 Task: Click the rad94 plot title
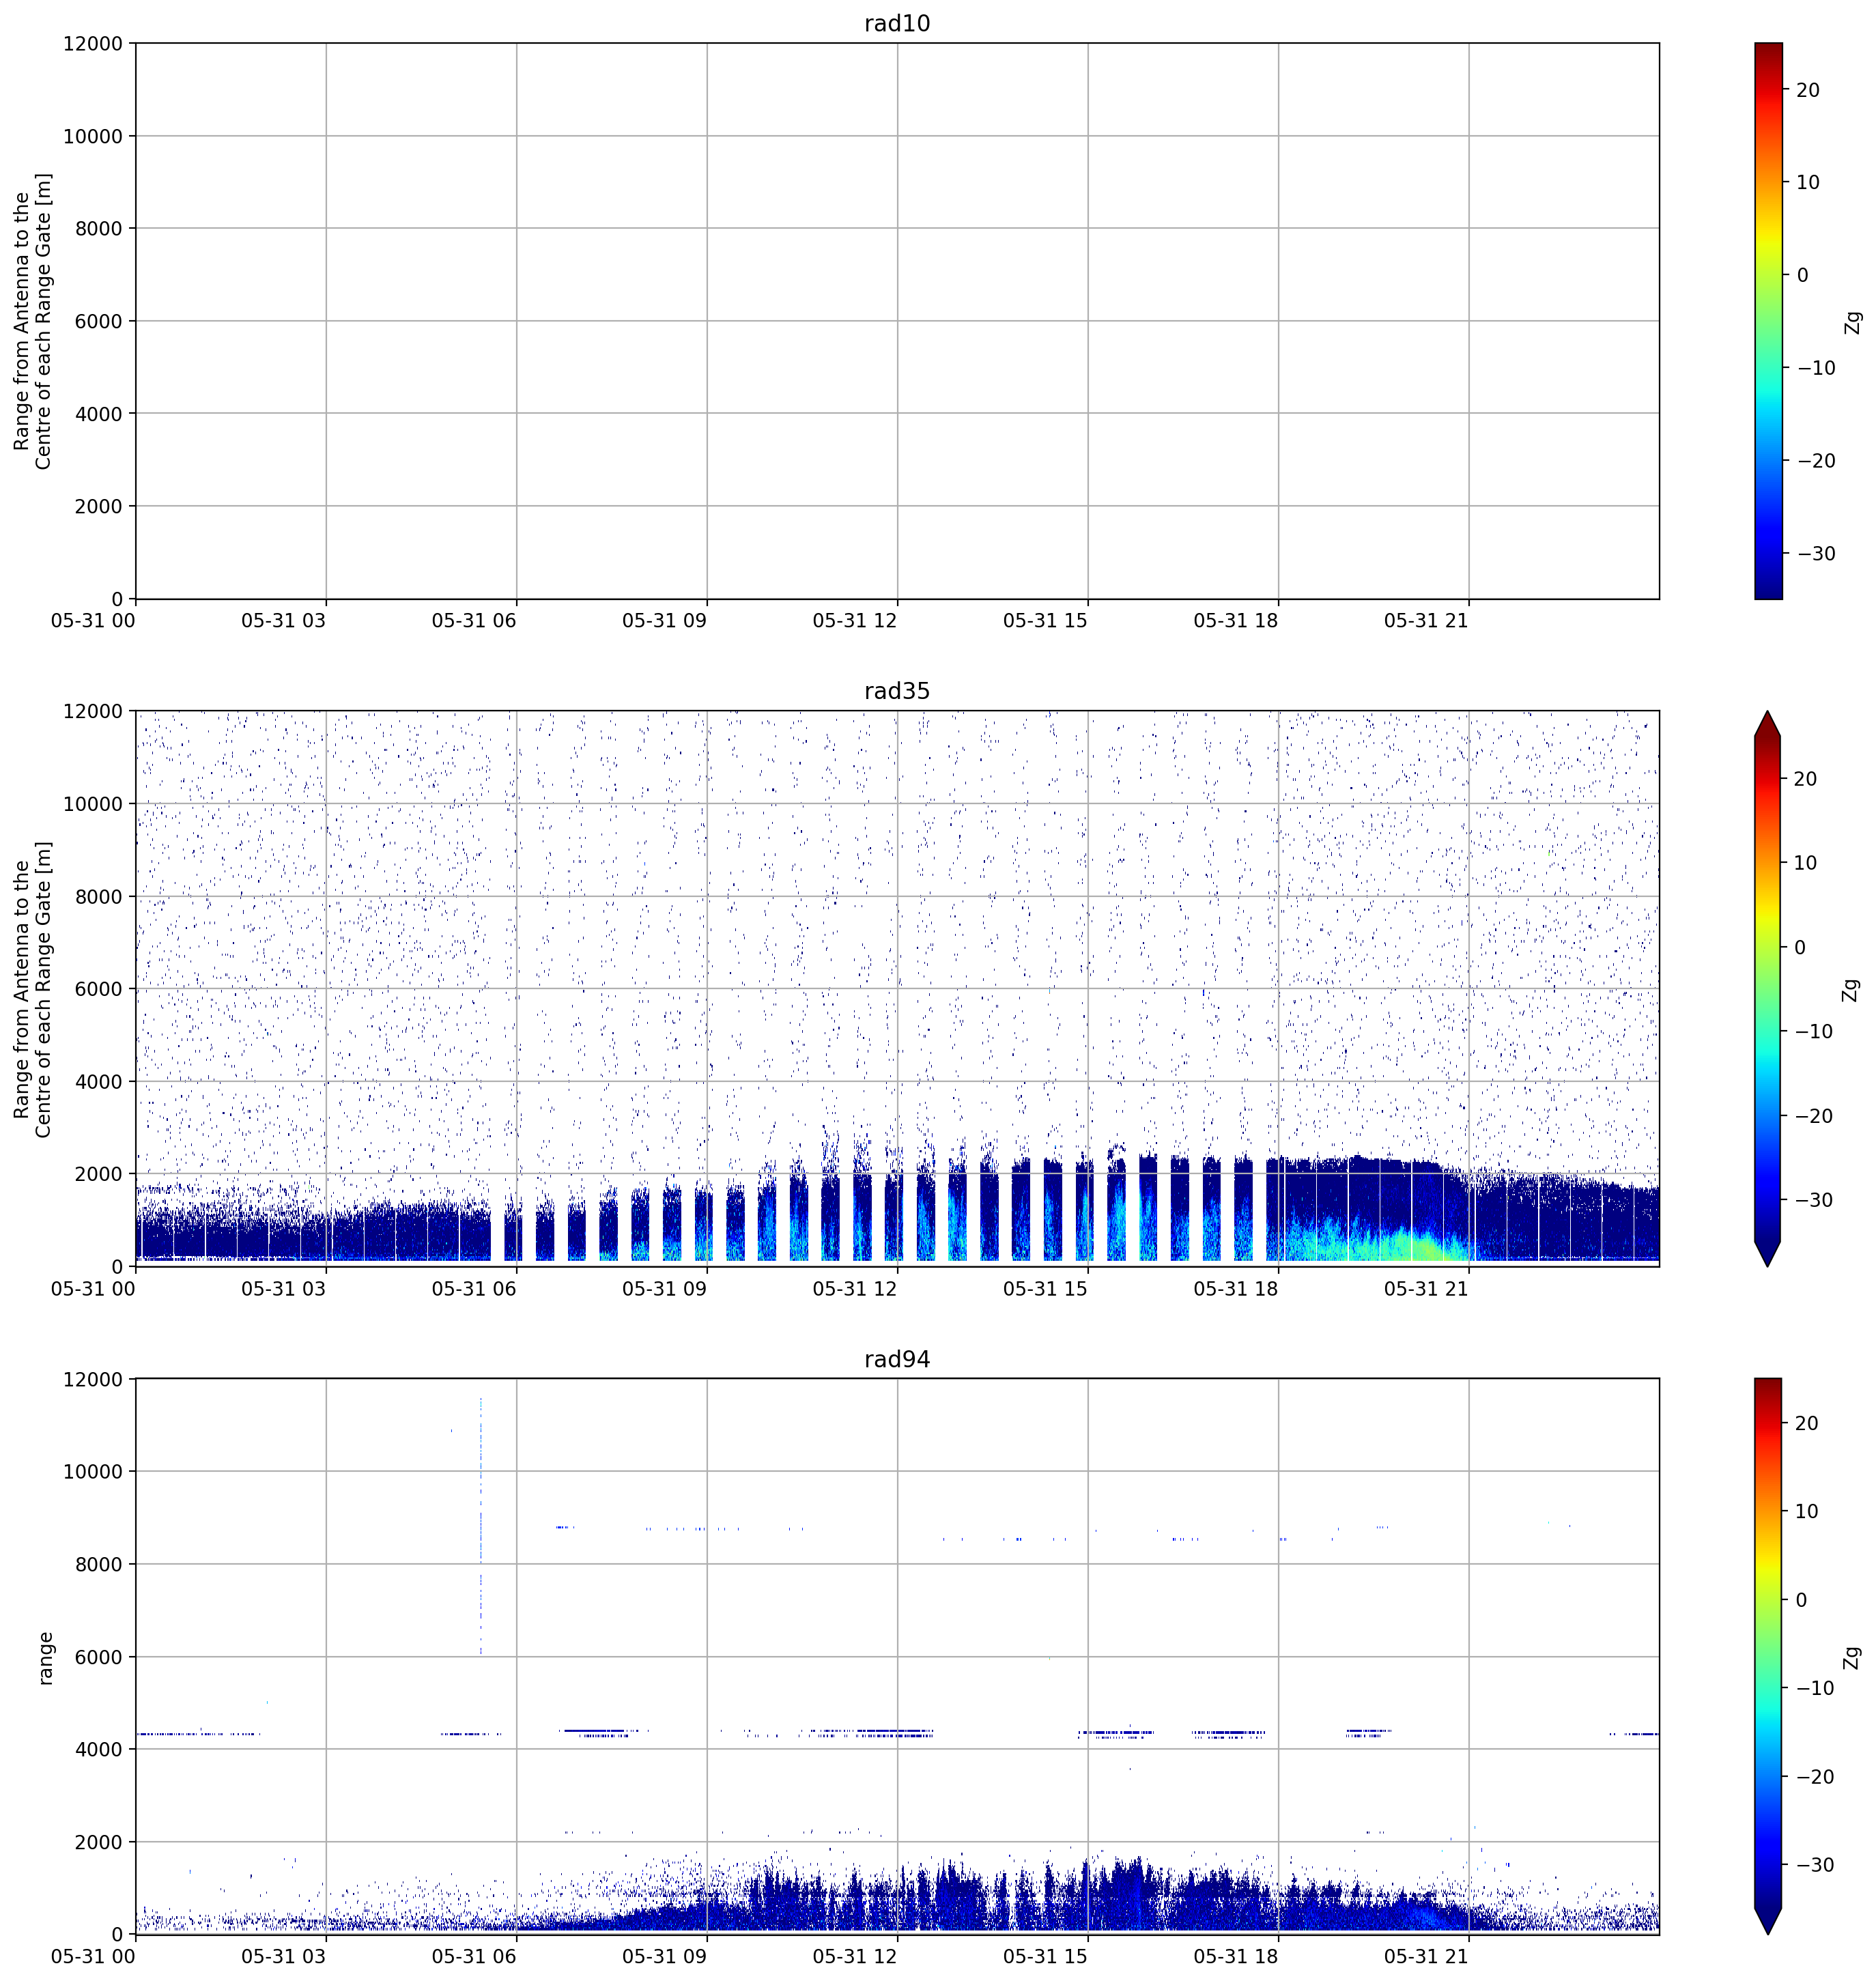(897, 1359)
